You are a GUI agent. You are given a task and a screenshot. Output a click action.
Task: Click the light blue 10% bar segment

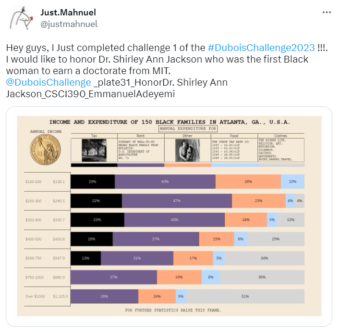pyautogui.click(x=292, y=181)
